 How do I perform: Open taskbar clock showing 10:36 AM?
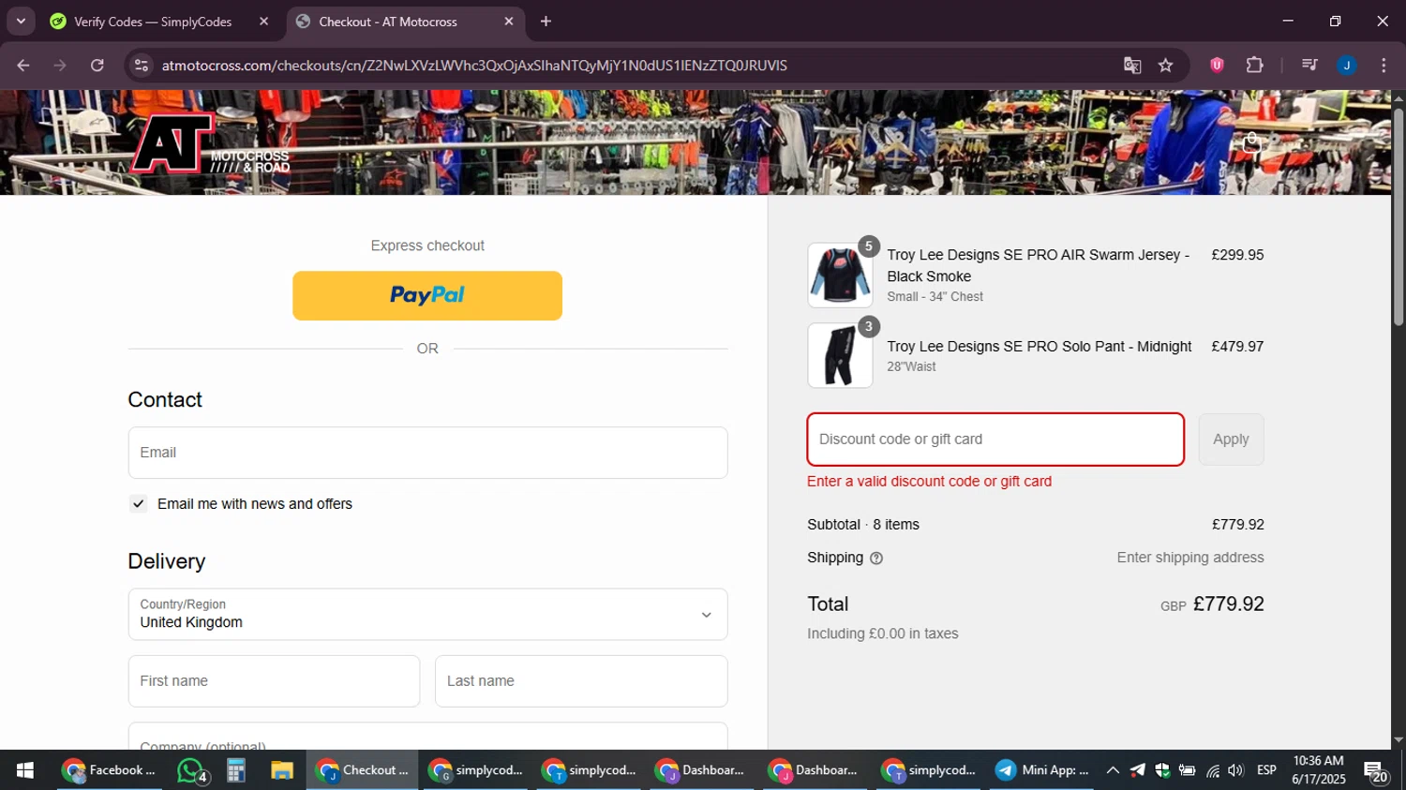[1318, 770]
